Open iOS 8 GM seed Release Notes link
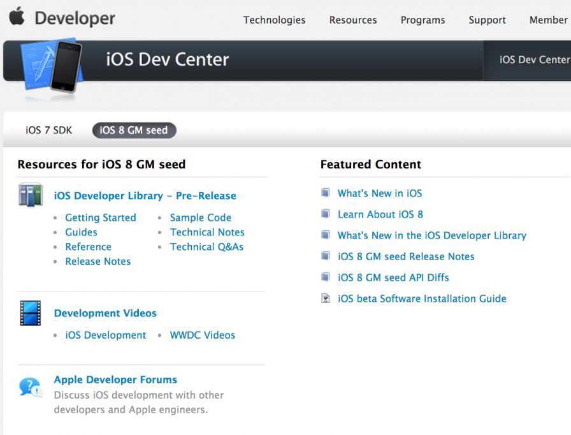This screenshot has height=435, width=571. click(406, 256)
